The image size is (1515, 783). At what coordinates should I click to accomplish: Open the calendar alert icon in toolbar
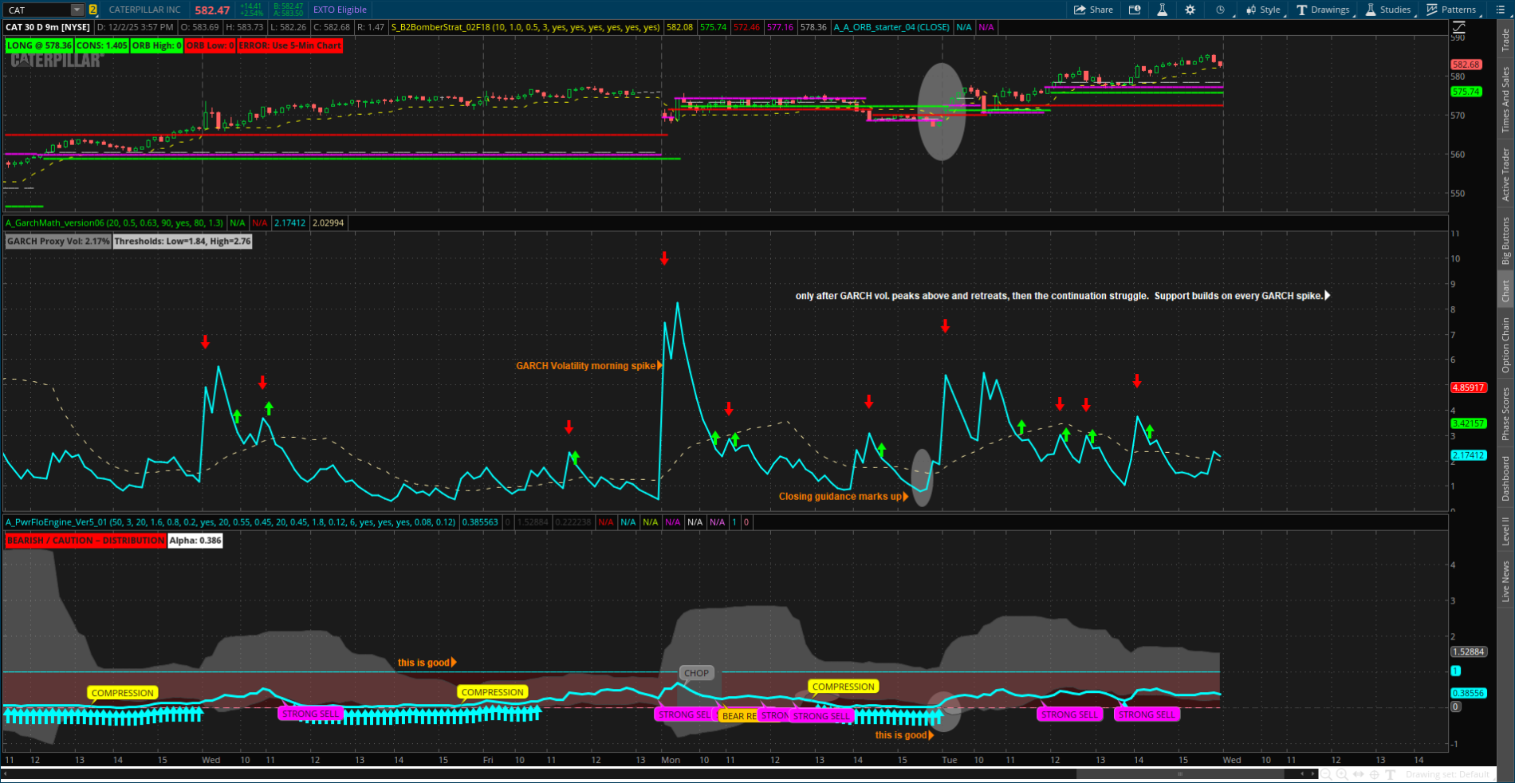(x=1134, y=10)
